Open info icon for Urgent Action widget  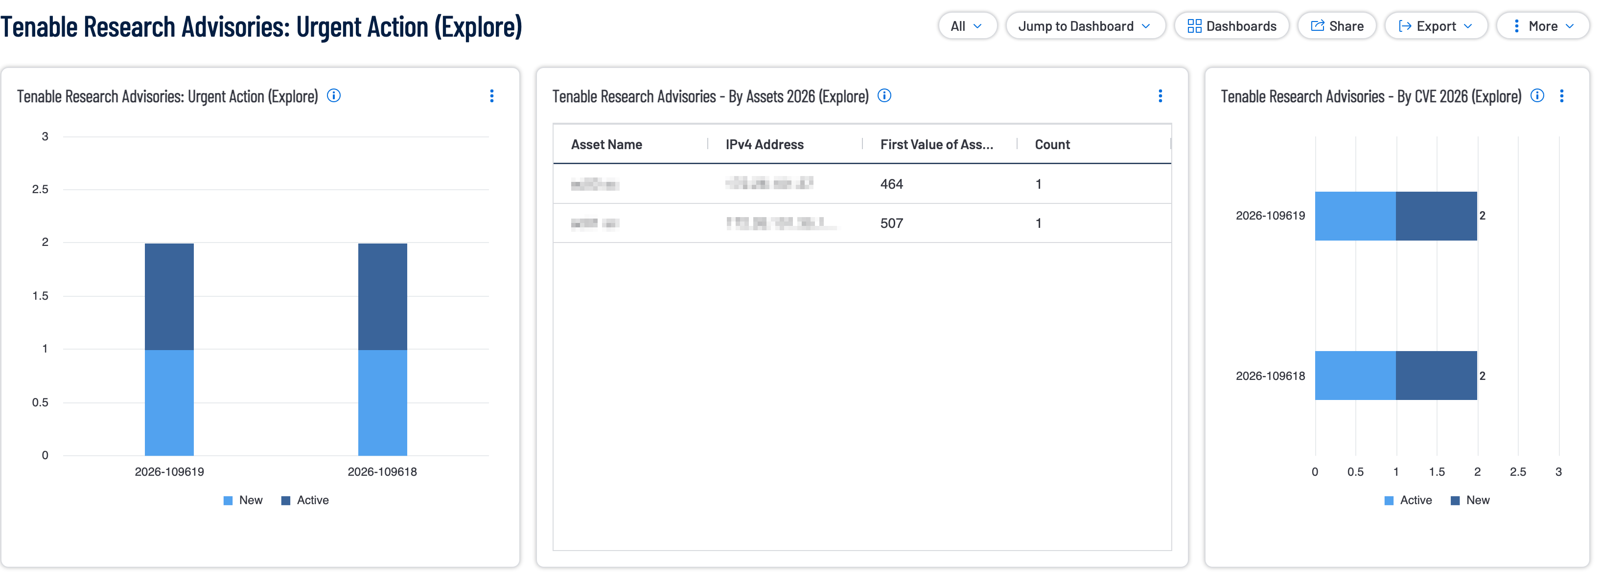(334, 95)
